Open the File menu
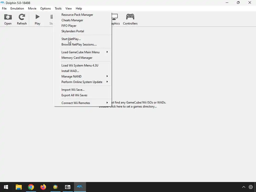 (4, 8)
